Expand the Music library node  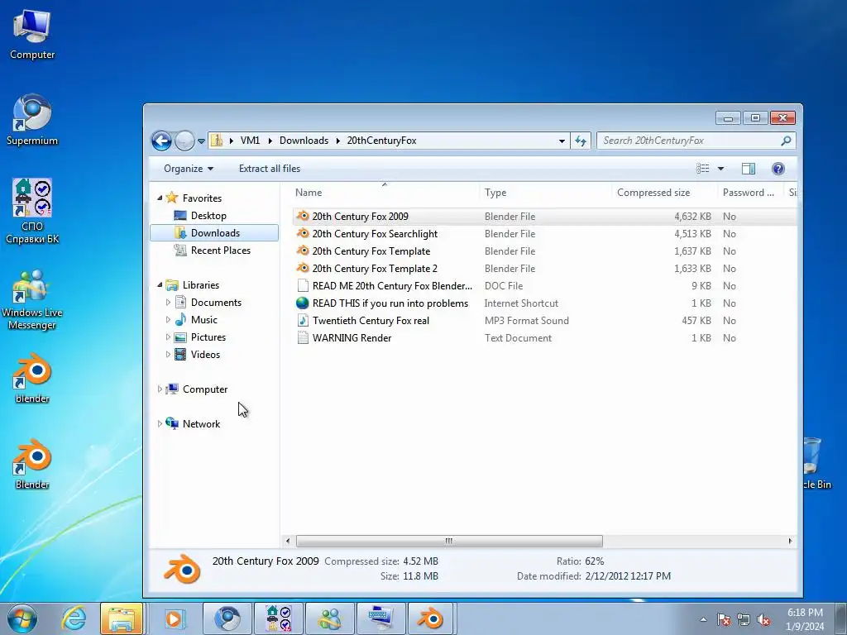168,320
